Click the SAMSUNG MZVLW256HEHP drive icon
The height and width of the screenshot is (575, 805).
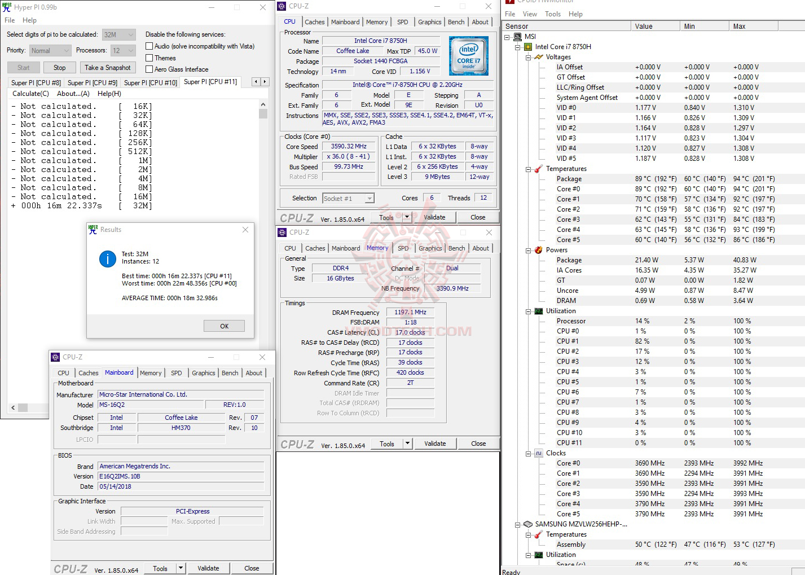tap(528, 524)
